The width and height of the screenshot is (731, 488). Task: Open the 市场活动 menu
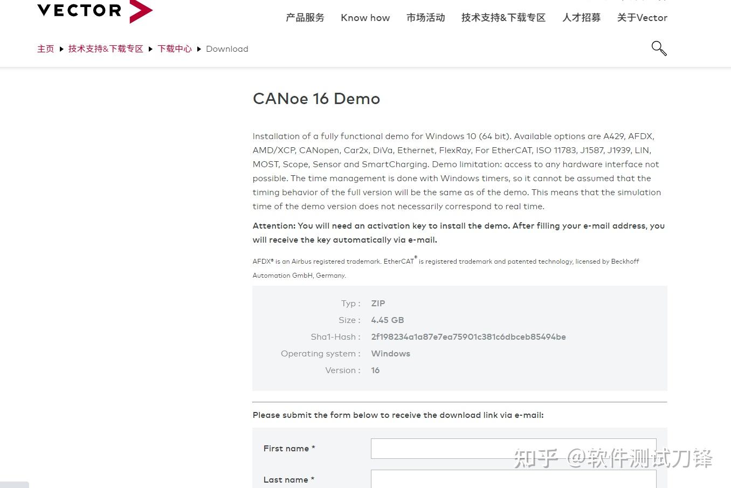click(x=425, y=17)
